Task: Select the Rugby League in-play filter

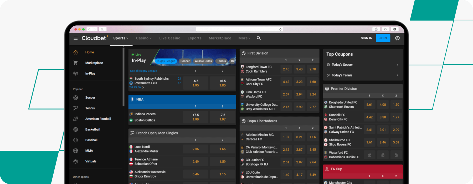Action: [x=166, y=61]
